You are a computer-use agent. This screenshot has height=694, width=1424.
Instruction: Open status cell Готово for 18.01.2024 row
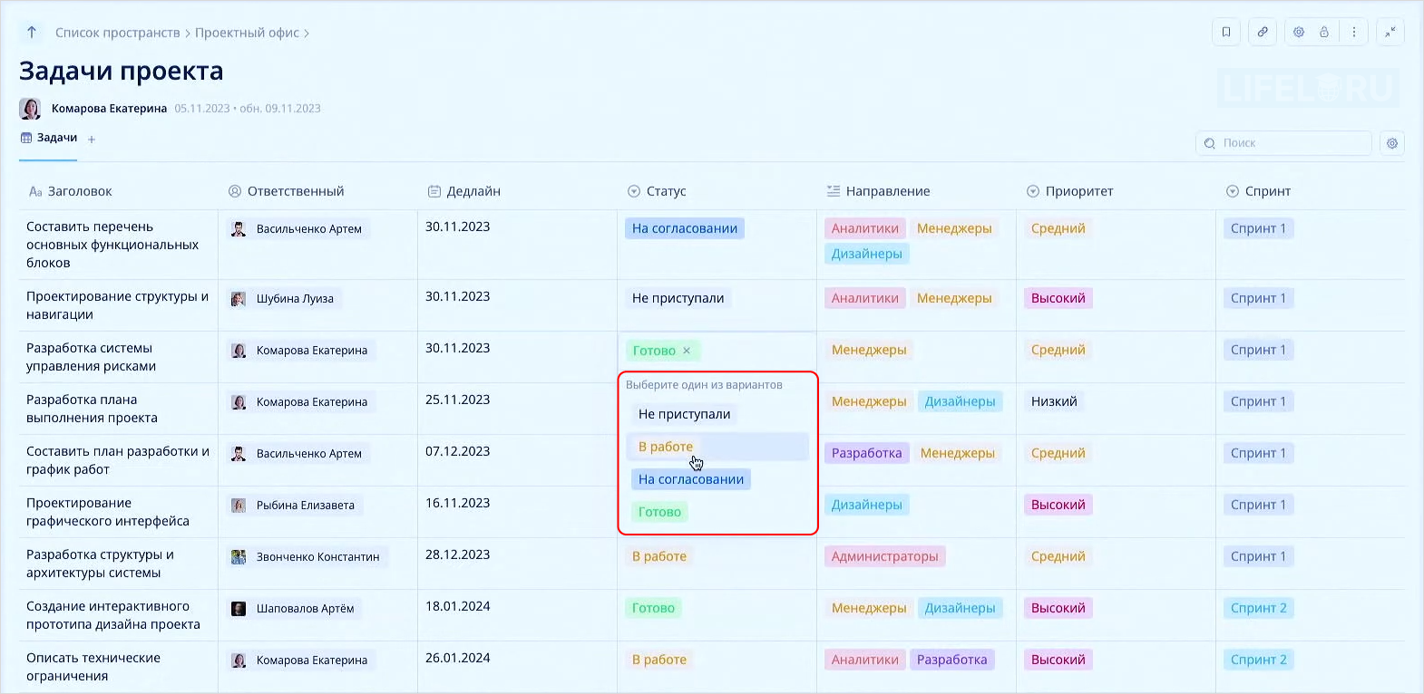(653, 608)
